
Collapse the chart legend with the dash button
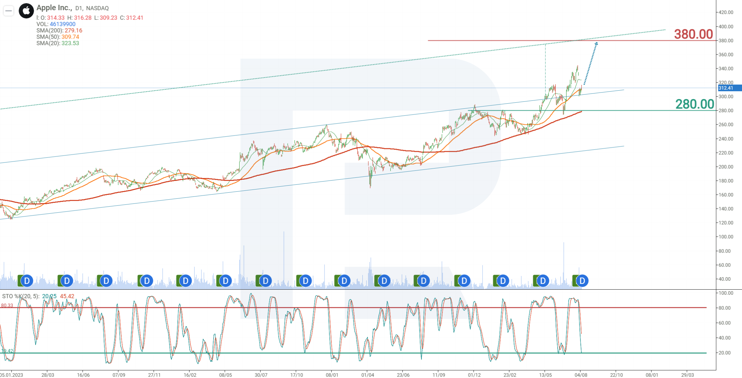(9, 11)
